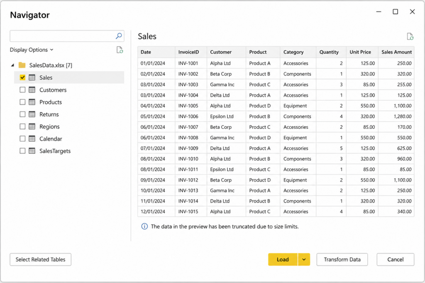Click the table icon next to Regions
The height and width of the screenshot is (283, 425).
[32, 126]
